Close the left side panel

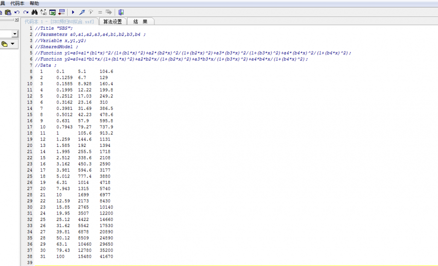(x=17, y=20)
